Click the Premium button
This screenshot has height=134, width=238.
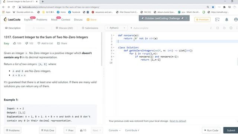point(202,19)
